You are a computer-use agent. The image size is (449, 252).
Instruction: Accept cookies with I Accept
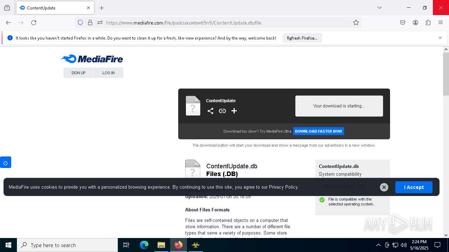pyautogui.click(x=414, y=187)
